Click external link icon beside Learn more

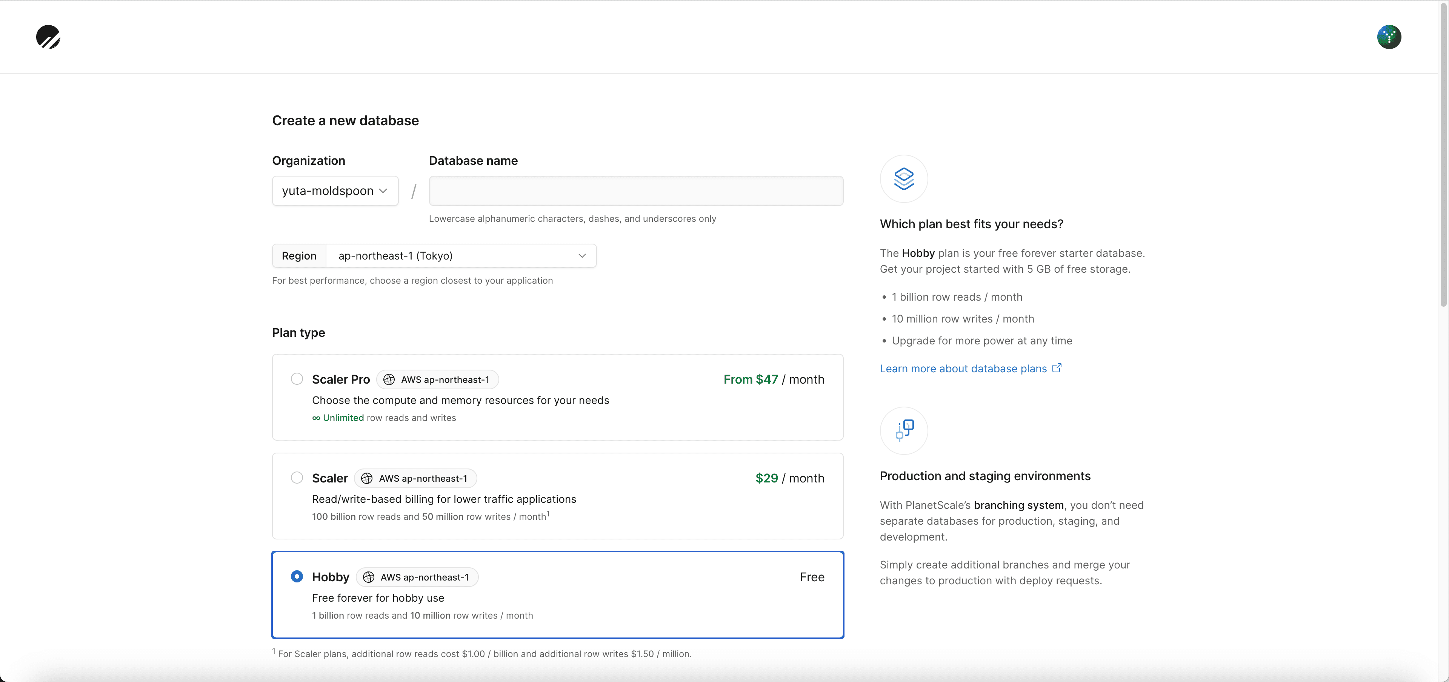(x=1057, y=368)
